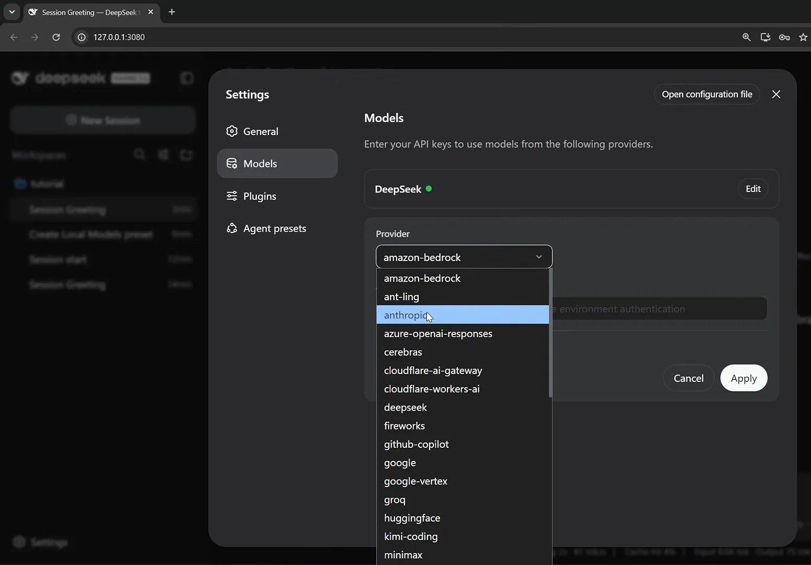Click the environment authentication input field

click(659, 309)
